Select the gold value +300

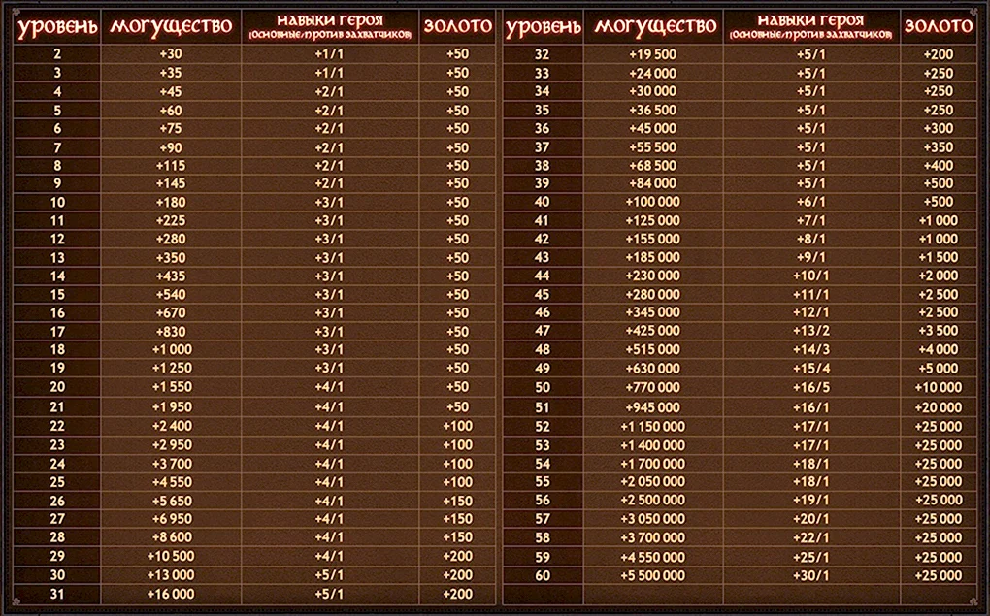pyautogui.click(x=939, y=128)
